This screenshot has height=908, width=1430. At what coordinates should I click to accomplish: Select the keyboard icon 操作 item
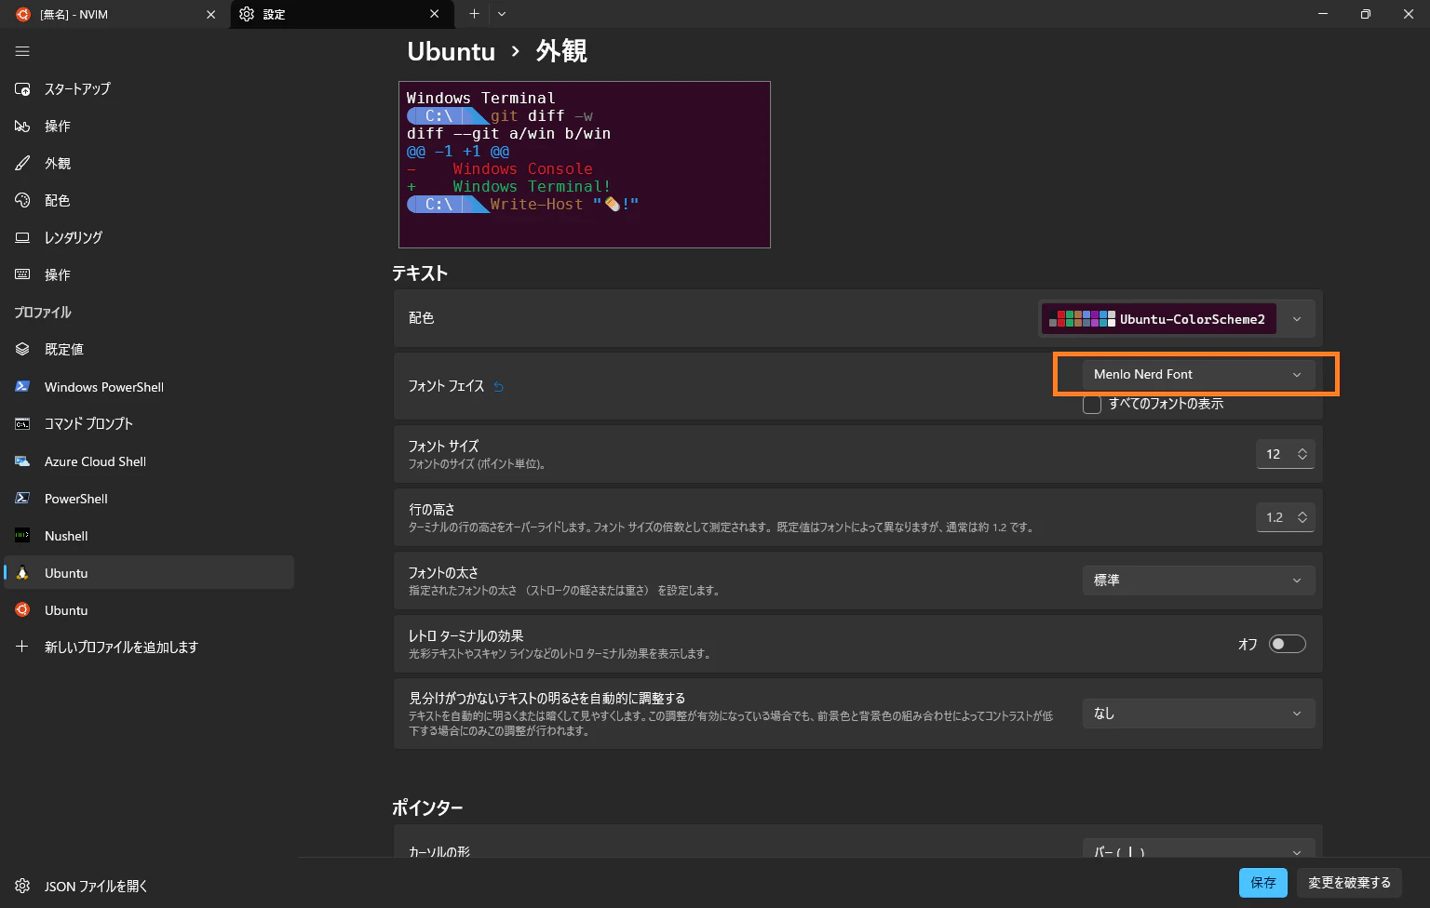(149, 275)
